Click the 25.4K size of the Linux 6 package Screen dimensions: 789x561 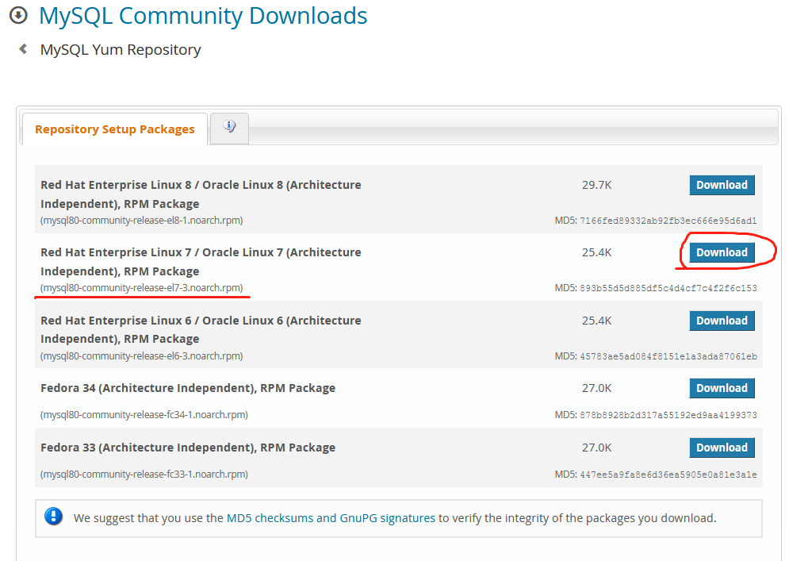pyautogui.click(x=597, y=321)
